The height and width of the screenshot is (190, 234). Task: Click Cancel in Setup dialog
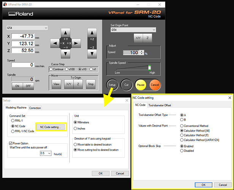tap(120, 173)
